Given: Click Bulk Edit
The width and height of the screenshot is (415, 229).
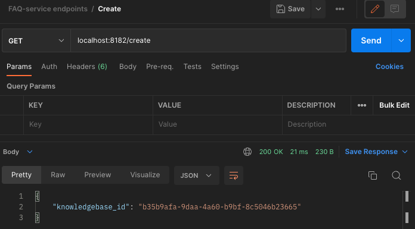Looking at the screenshot, I should (394, 105).
